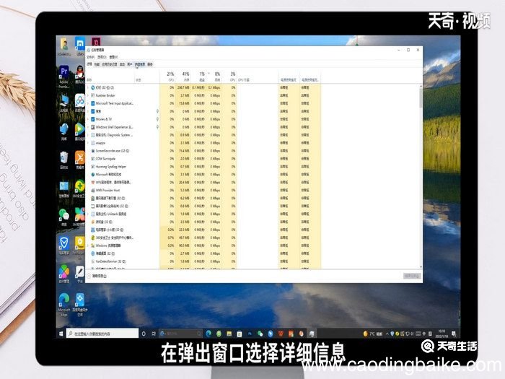The width and height of the screenshot is (505, 379).
Task: Expand the Windows 资源管理器 process row
Action: (88, 245)
